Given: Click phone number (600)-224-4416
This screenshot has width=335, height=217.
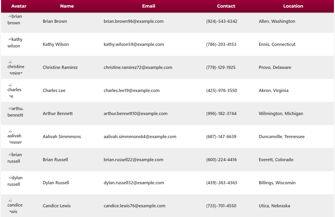Looking at the screenshot, I should coord(221,160).
